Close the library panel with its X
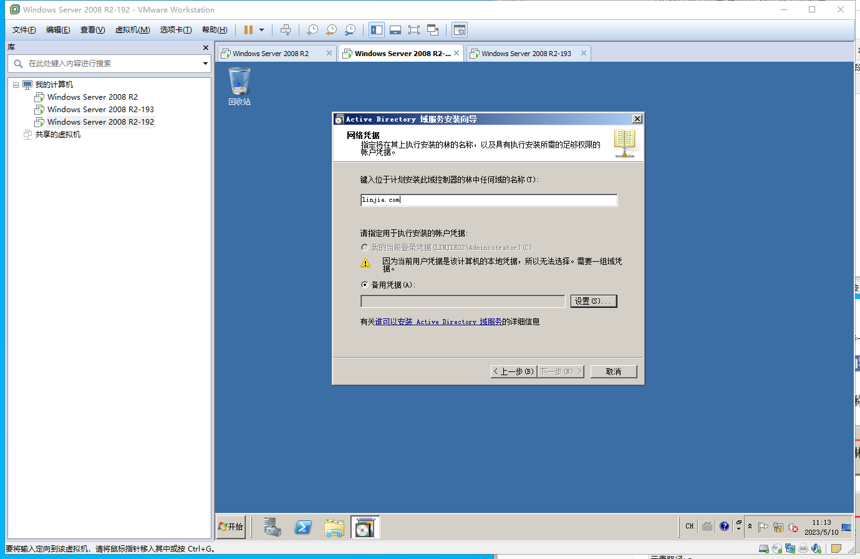The height and width of the screenshot is (559, 860). pos(206,47)
